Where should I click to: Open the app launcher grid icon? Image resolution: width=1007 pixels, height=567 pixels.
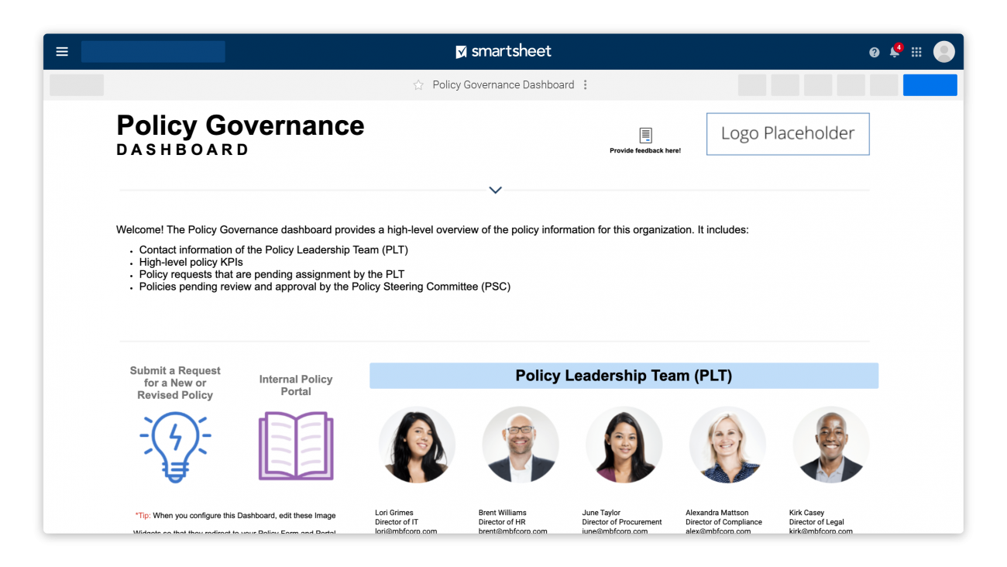tap(916, 51)
